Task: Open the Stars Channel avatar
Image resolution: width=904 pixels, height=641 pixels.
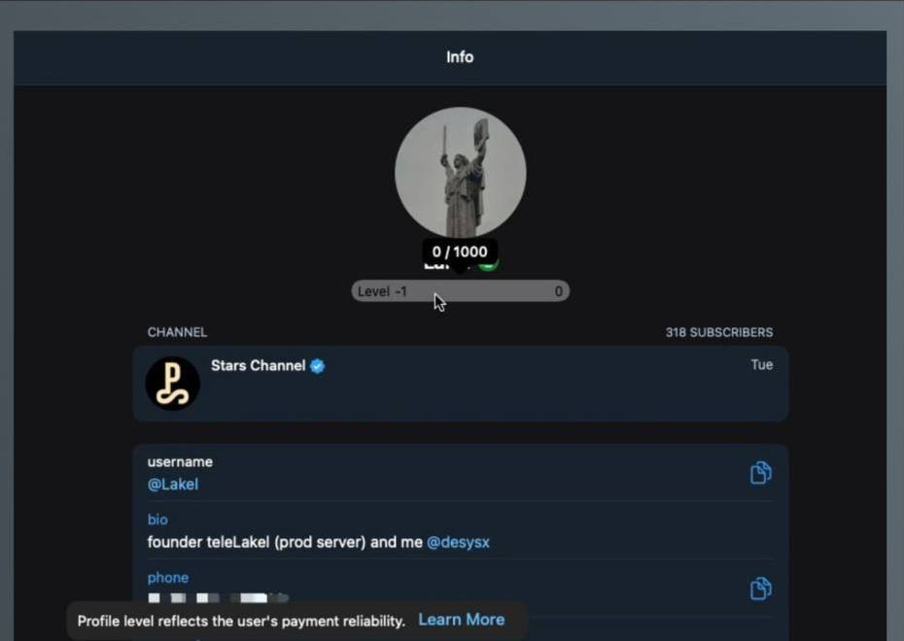Action: 172,384
